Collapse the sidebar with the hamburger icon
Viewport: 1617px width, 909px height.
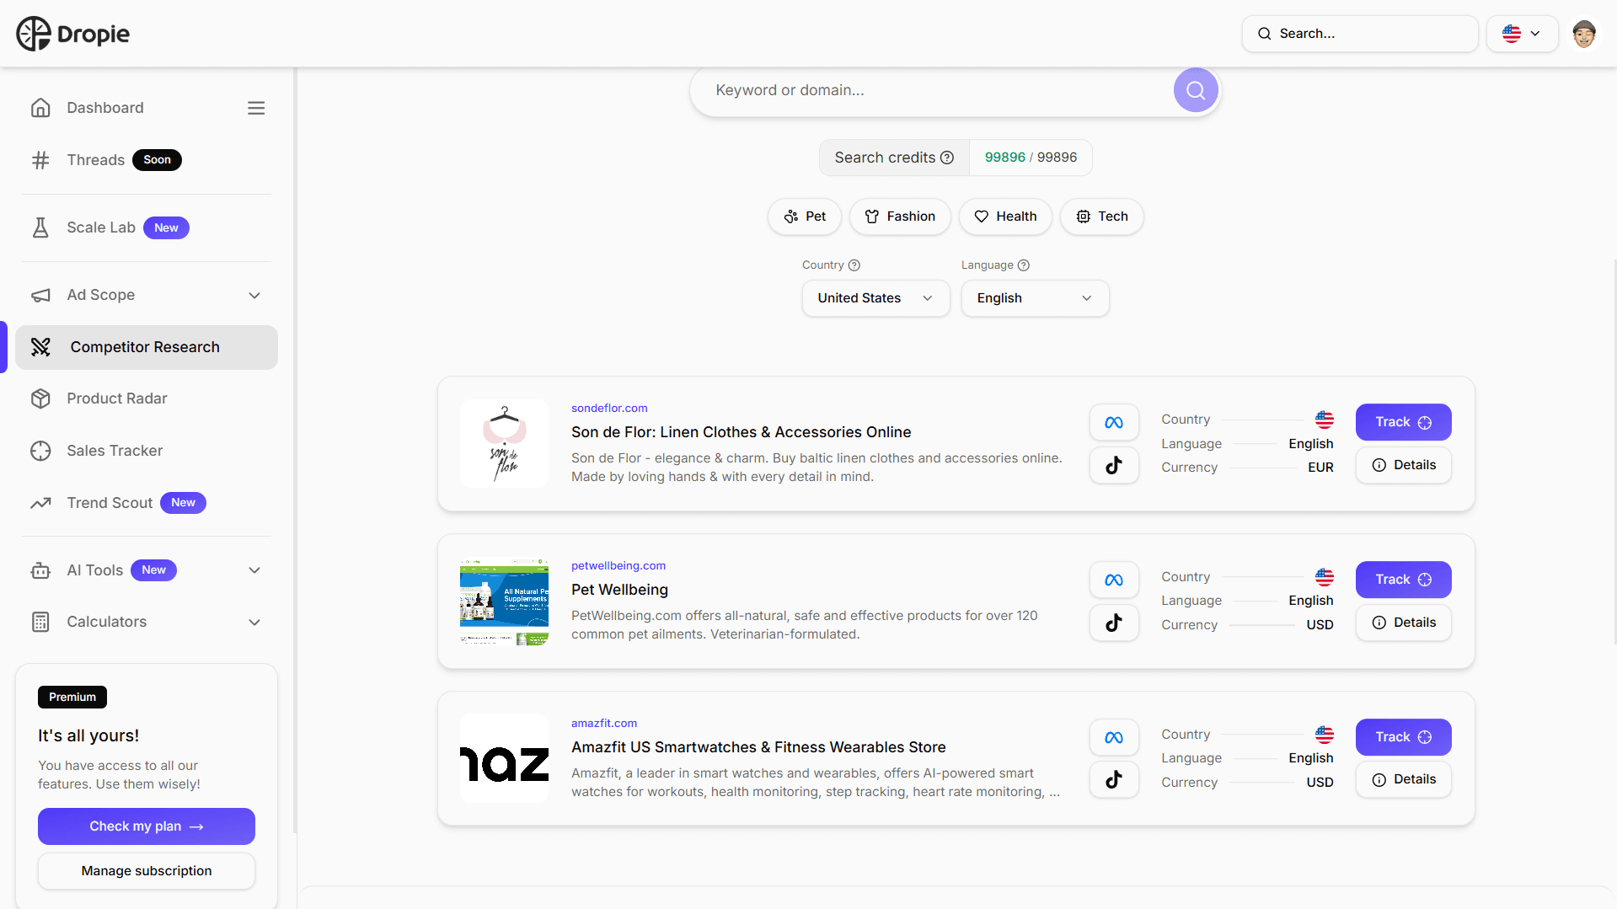(256, 108)
